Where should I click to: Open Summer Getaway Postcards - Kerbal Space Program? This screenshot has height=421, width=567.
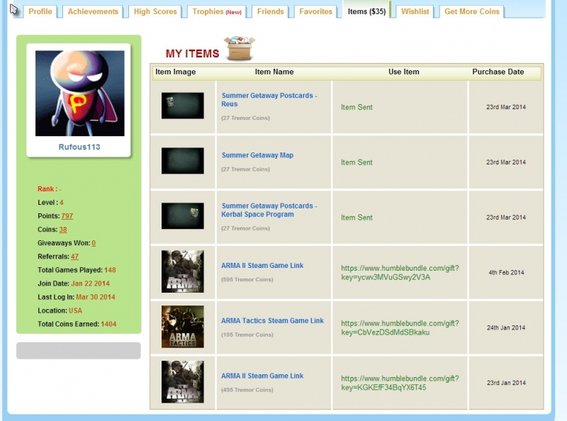[x=269, y=210]
